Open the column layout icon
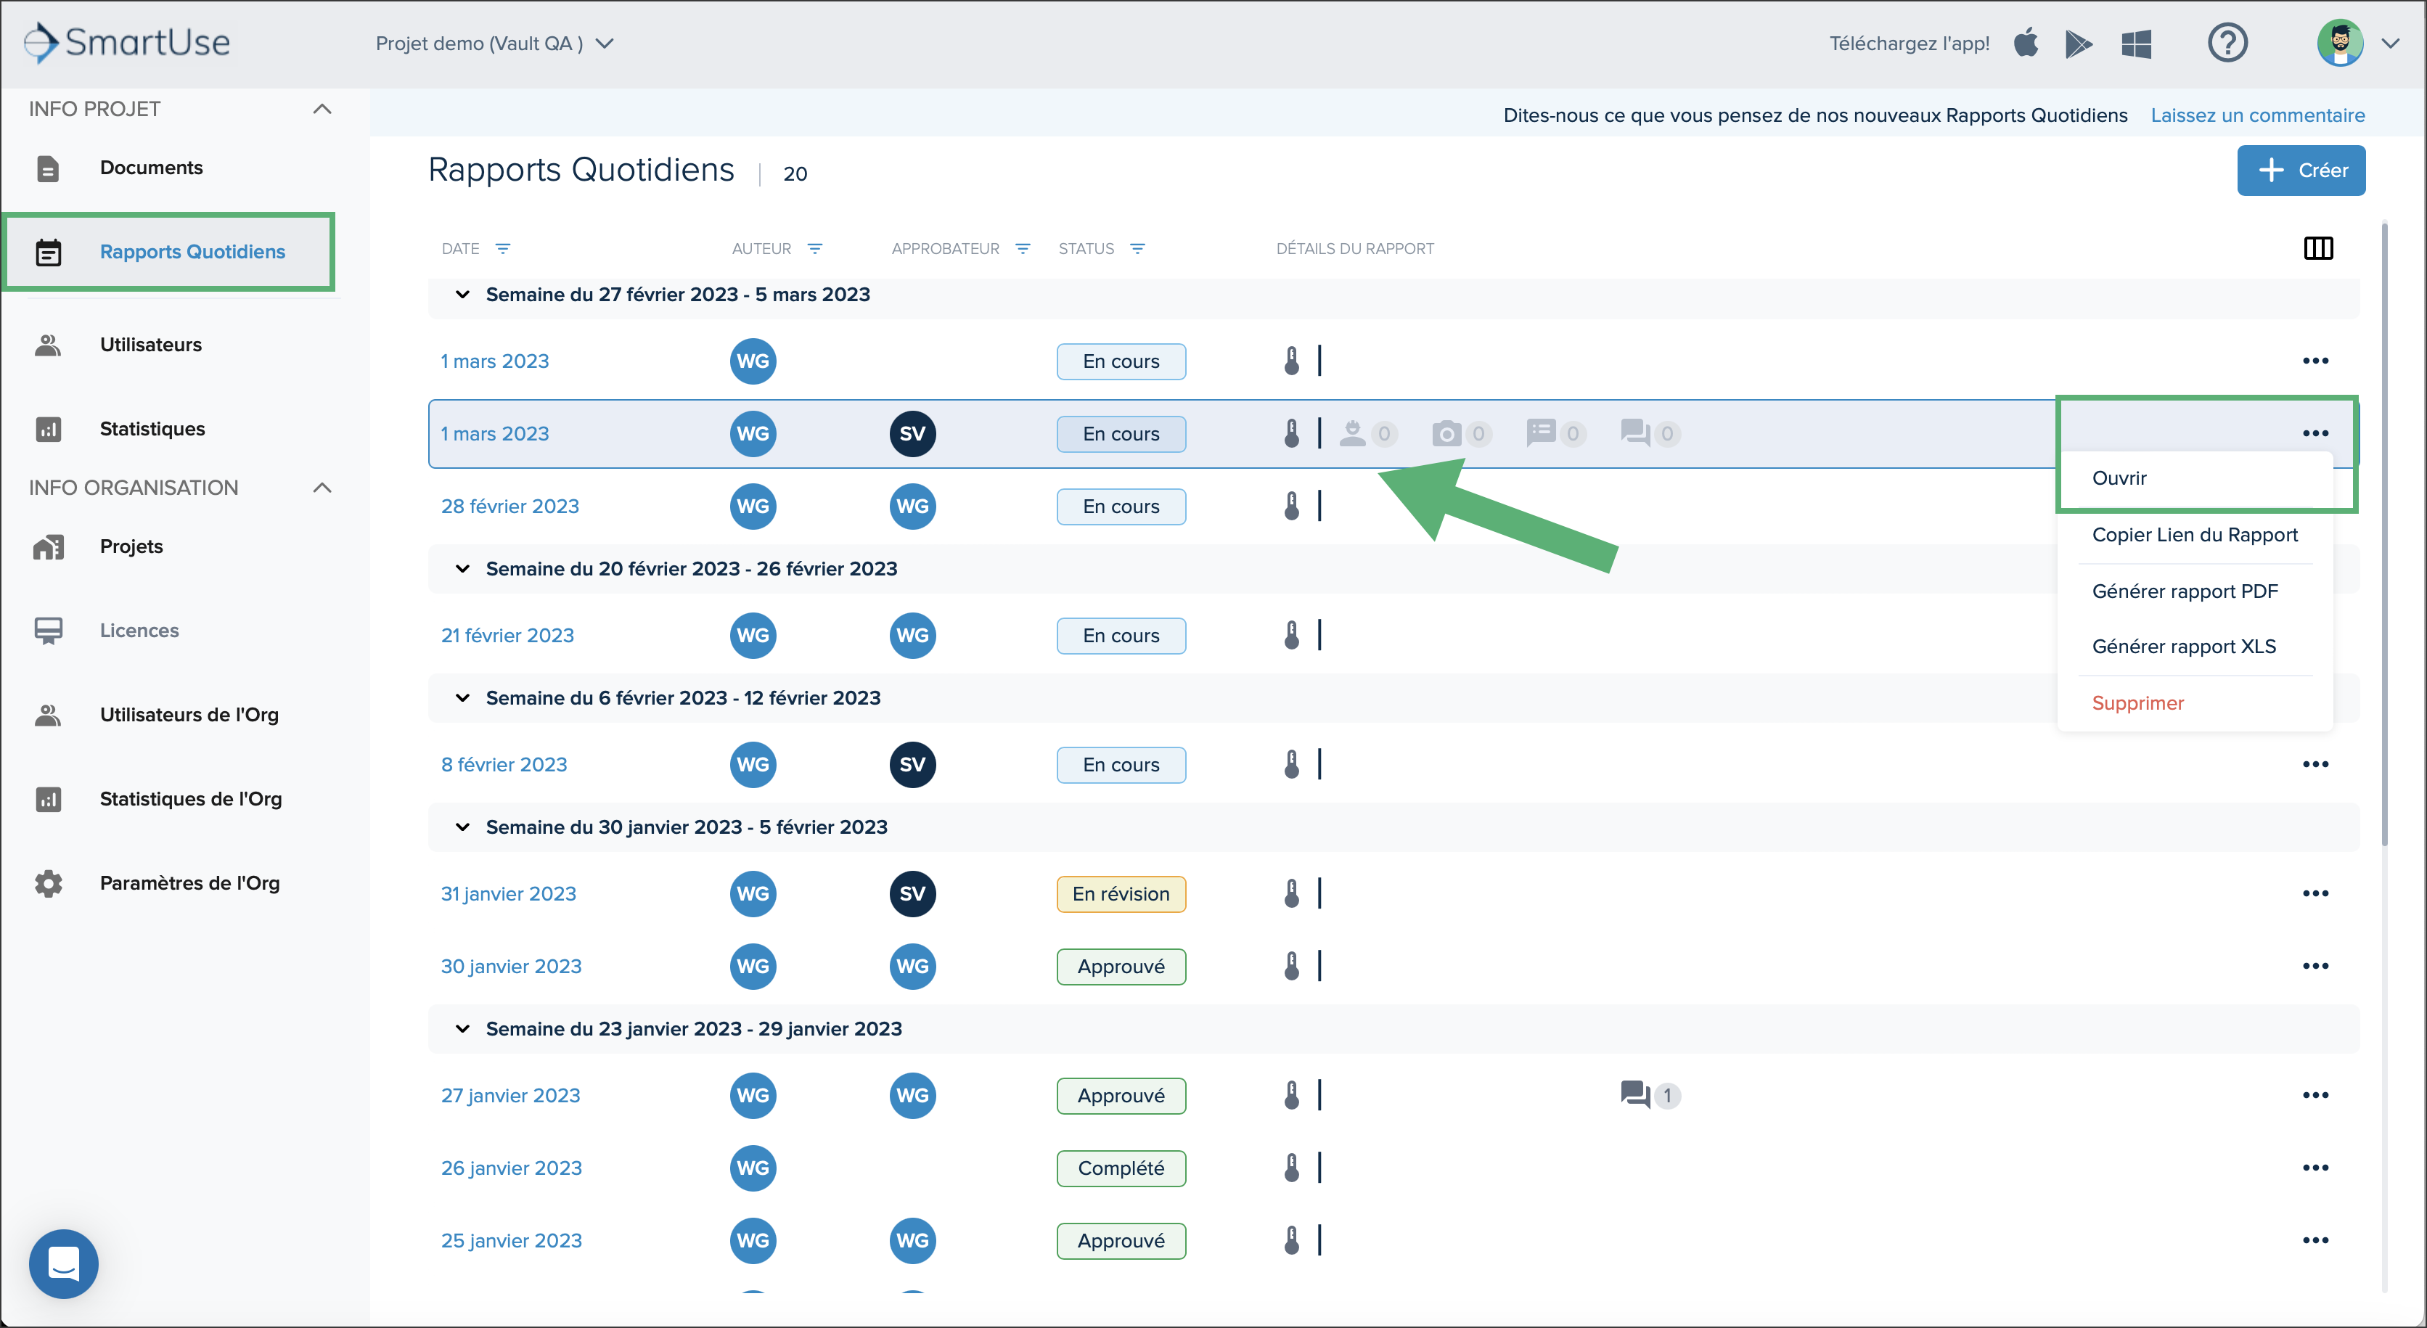Image resolution: width=2427 pixels, height=1328 pixels. pos(2317,249)
